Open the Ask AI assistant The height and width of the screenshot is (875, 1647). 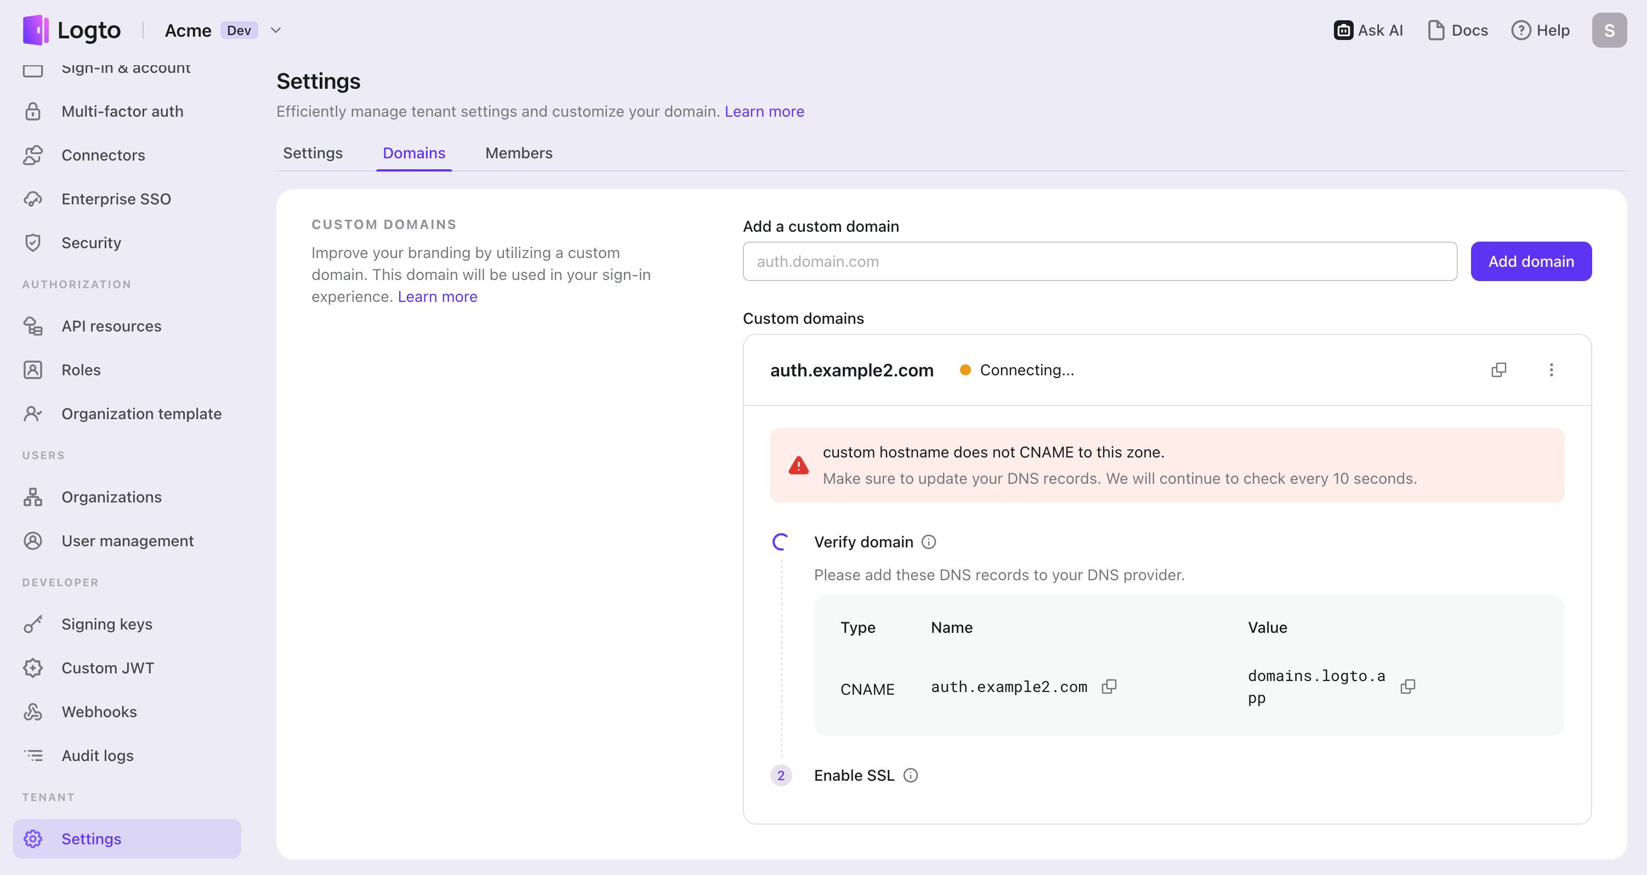pos(1368,30)
